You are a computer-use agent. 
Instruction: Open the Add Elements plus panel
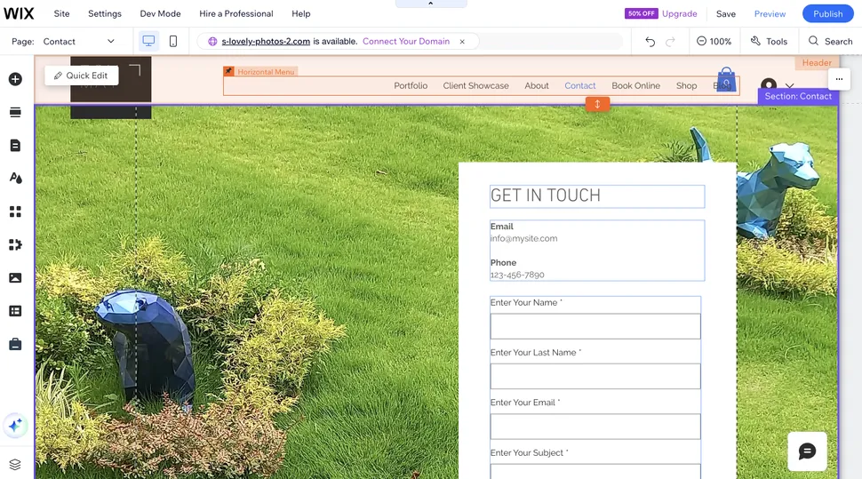[x=15, y=79]
